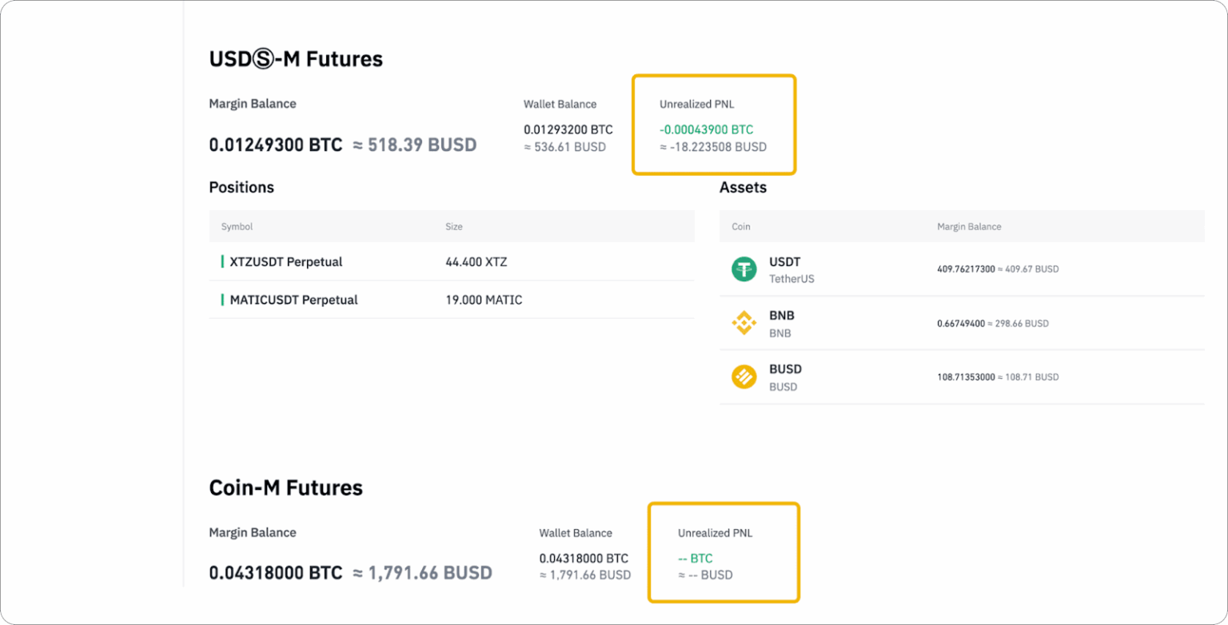
Task: Select the USDⓈ-M Futures section heading
Action: (296, 58)
